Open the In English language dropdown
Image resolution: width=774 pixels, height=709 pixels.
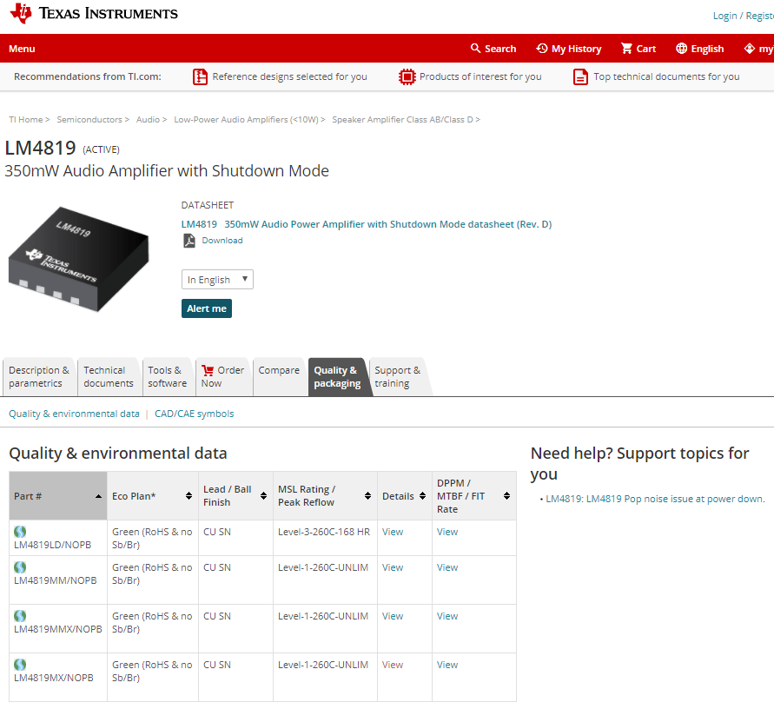[217, 280]
